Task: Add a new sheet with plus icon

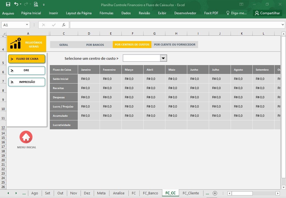Action: click(x=215, y=193)
